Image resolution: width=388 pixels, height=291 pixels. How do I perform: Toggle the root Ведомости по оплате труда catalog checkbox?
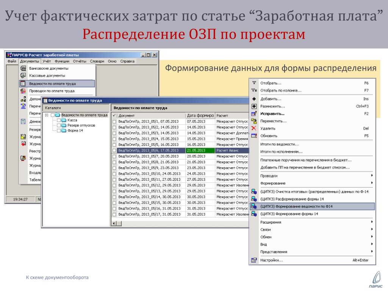pos(52,115)
